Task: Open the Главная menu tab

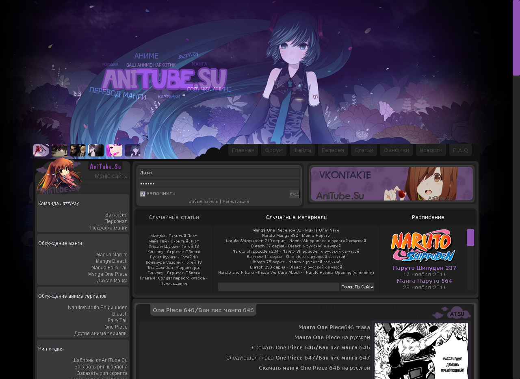Action: pyautogui.click(x=243, y=150)
